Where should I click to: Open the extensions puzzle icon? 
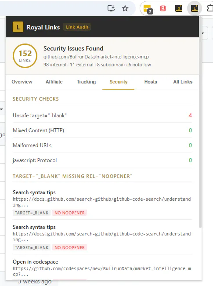coord(210,8)
